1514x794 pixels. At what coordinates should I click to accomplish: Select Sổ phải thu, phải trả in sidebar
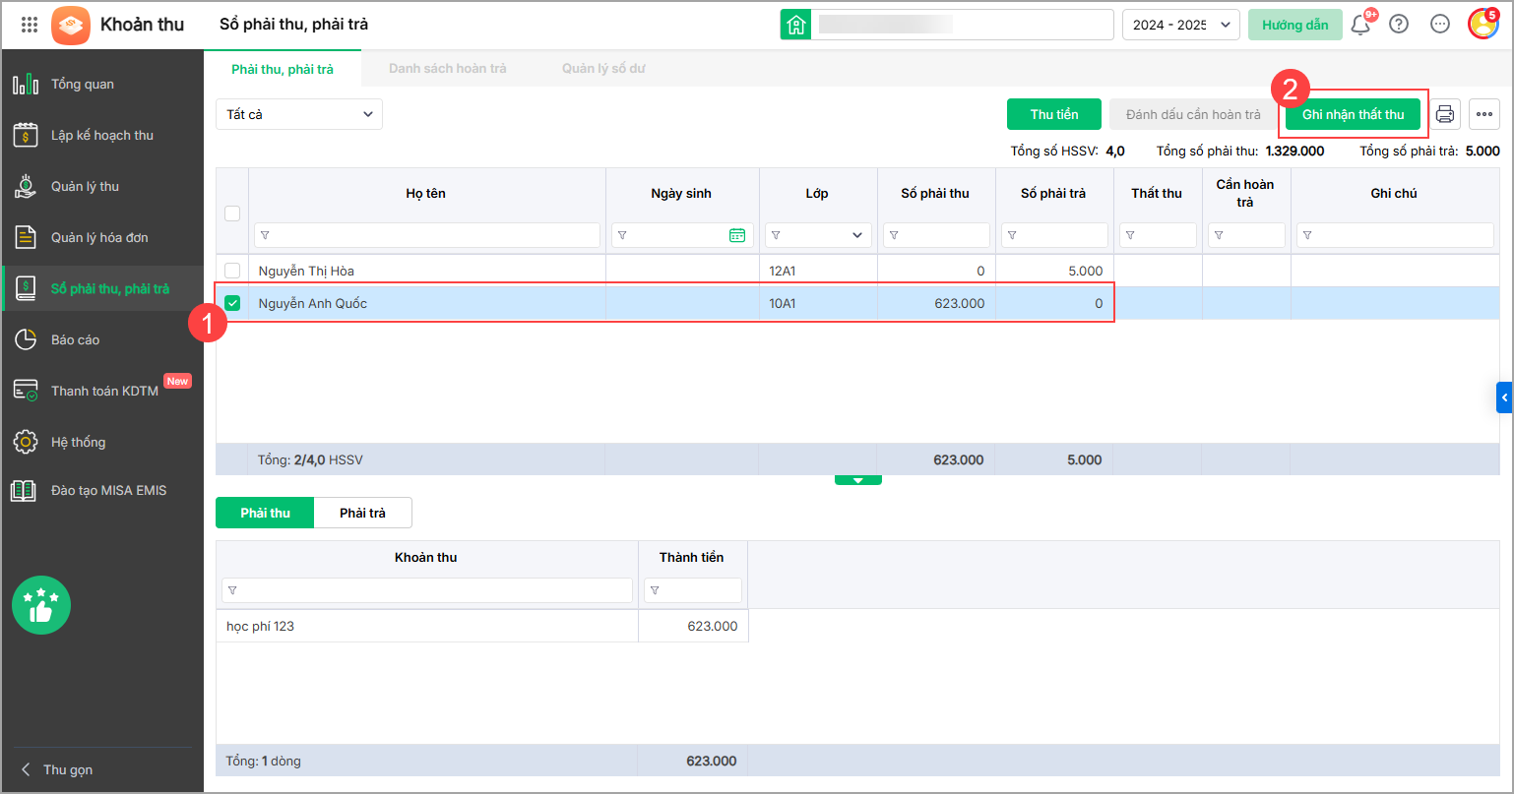tap(102, 289)
